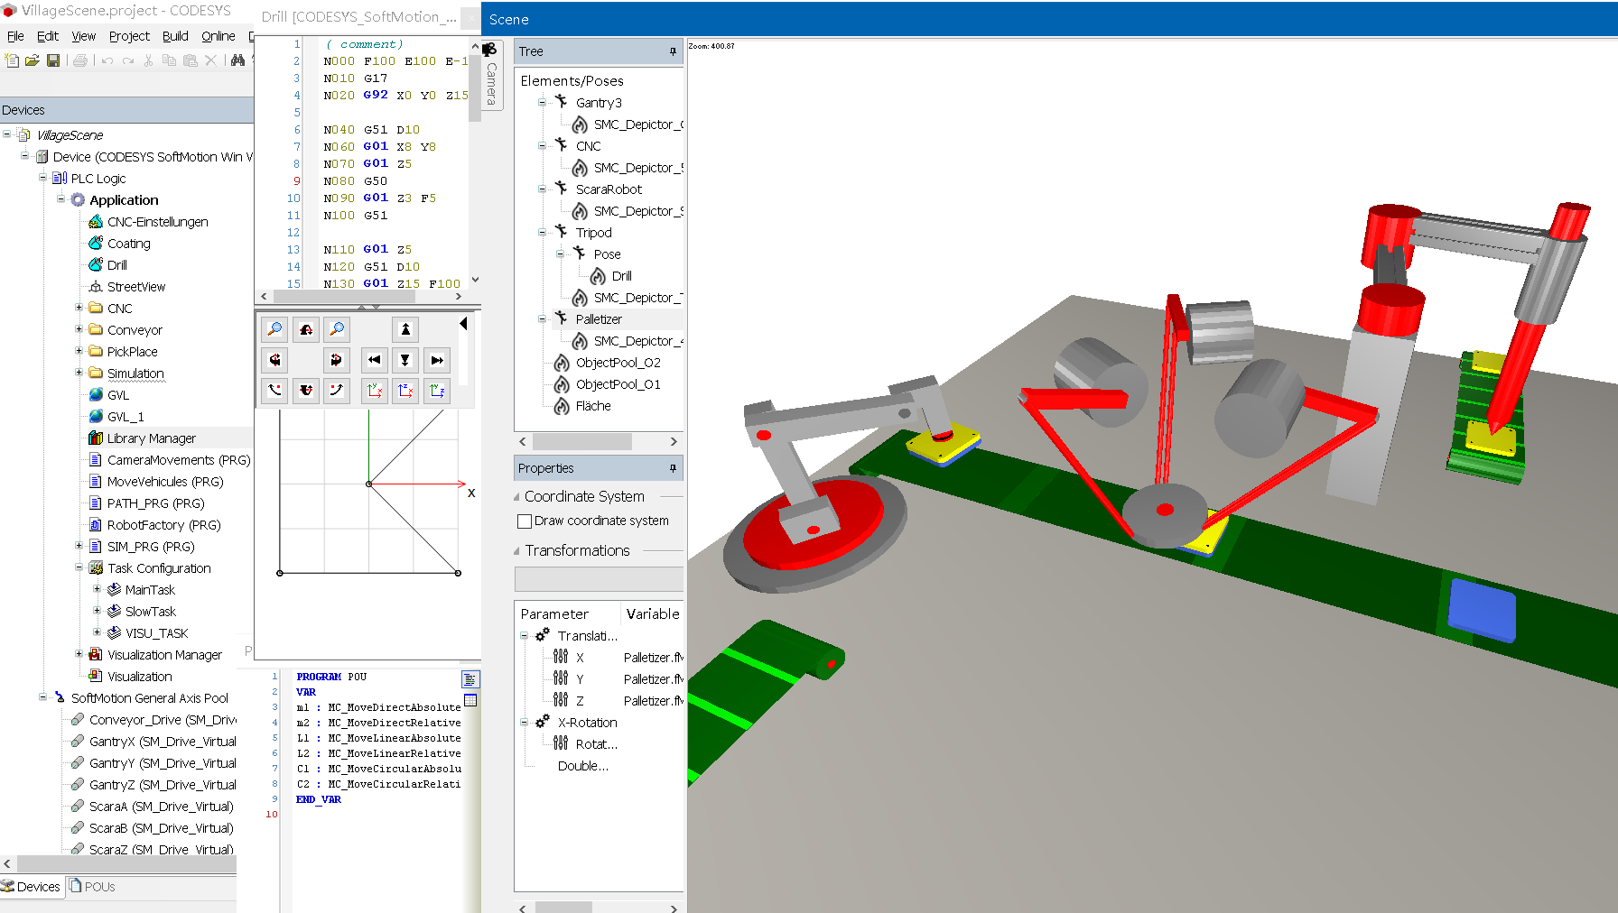Viewport: 1618px width, 913px height.
Task: Switch to the POUs tab
Action: 92,887
